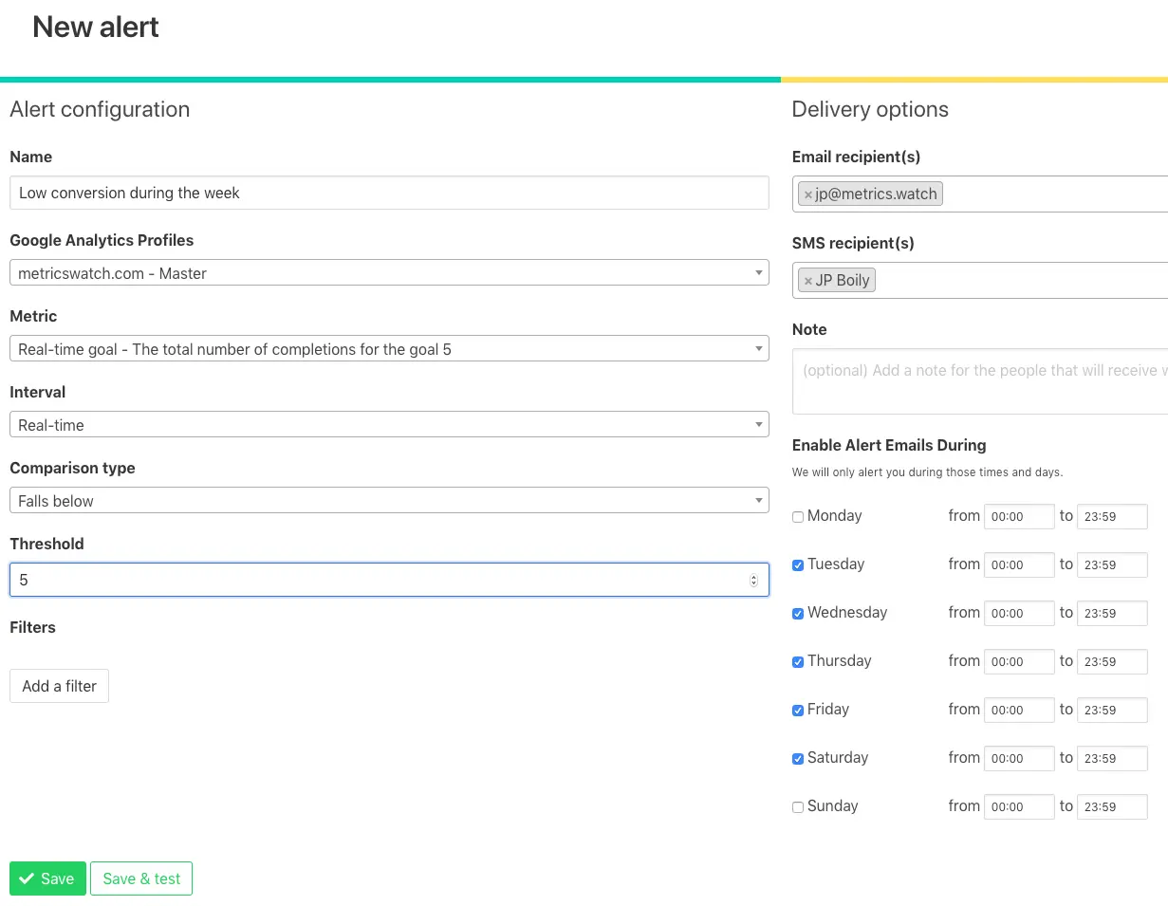Open Google Analytics Profiles dropdown
Image resolution: width=1168 pixels, height=906 pixels.
pyautogui.click(x=389, y=273)
